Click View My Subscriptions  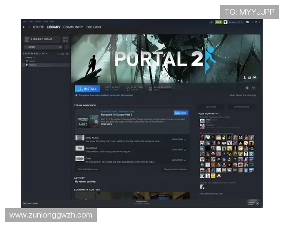pos(175,169)
